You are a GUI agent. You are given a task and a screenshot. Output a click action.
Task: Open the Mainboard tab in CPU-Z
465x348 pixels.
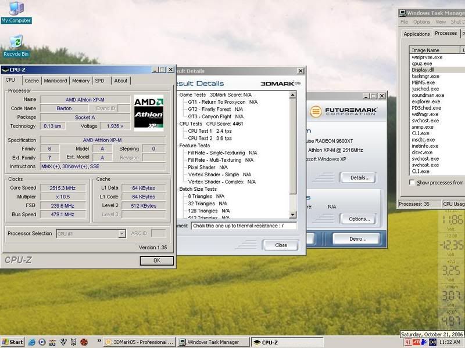click(55, 81)
